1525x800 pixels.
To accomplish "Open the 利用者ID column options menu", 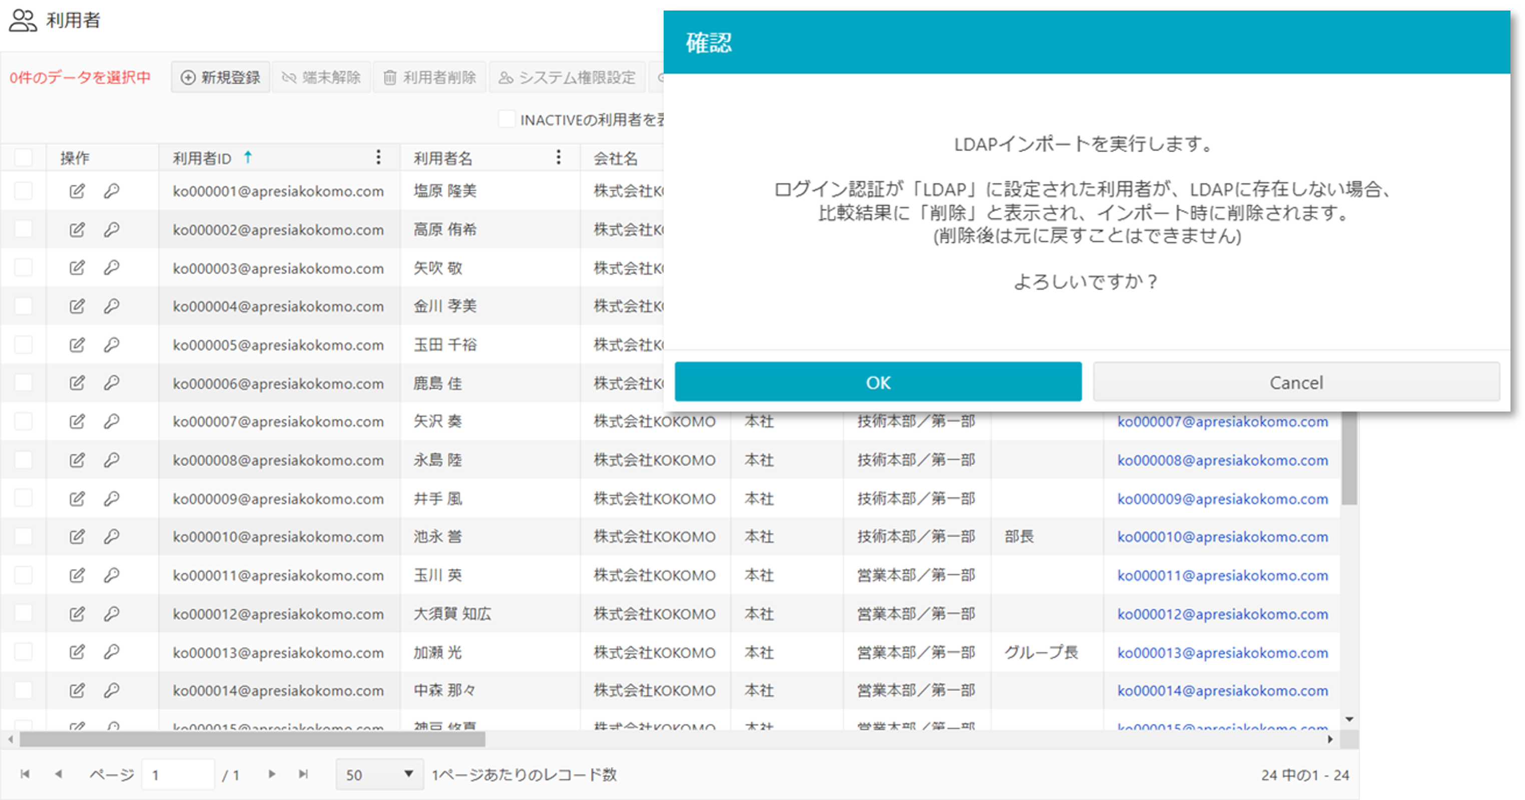I will [x=378, y=157].
